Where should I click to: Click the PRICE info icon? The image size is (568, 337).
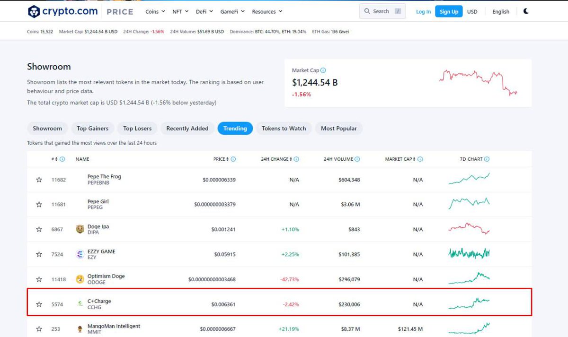233,159
